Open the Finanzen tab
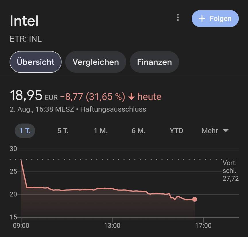This screenshot has height=237, width=248. [154, 62]
